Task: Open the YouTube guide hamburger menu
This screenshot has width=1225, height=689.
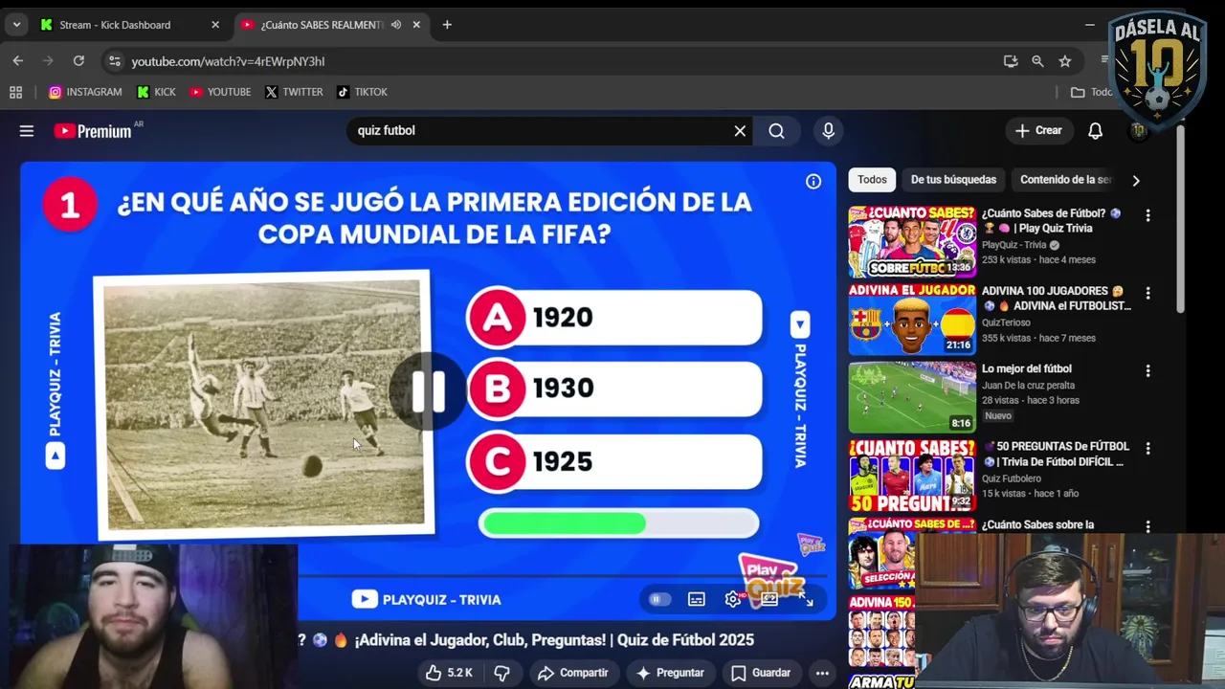Action: pos(27,131)
